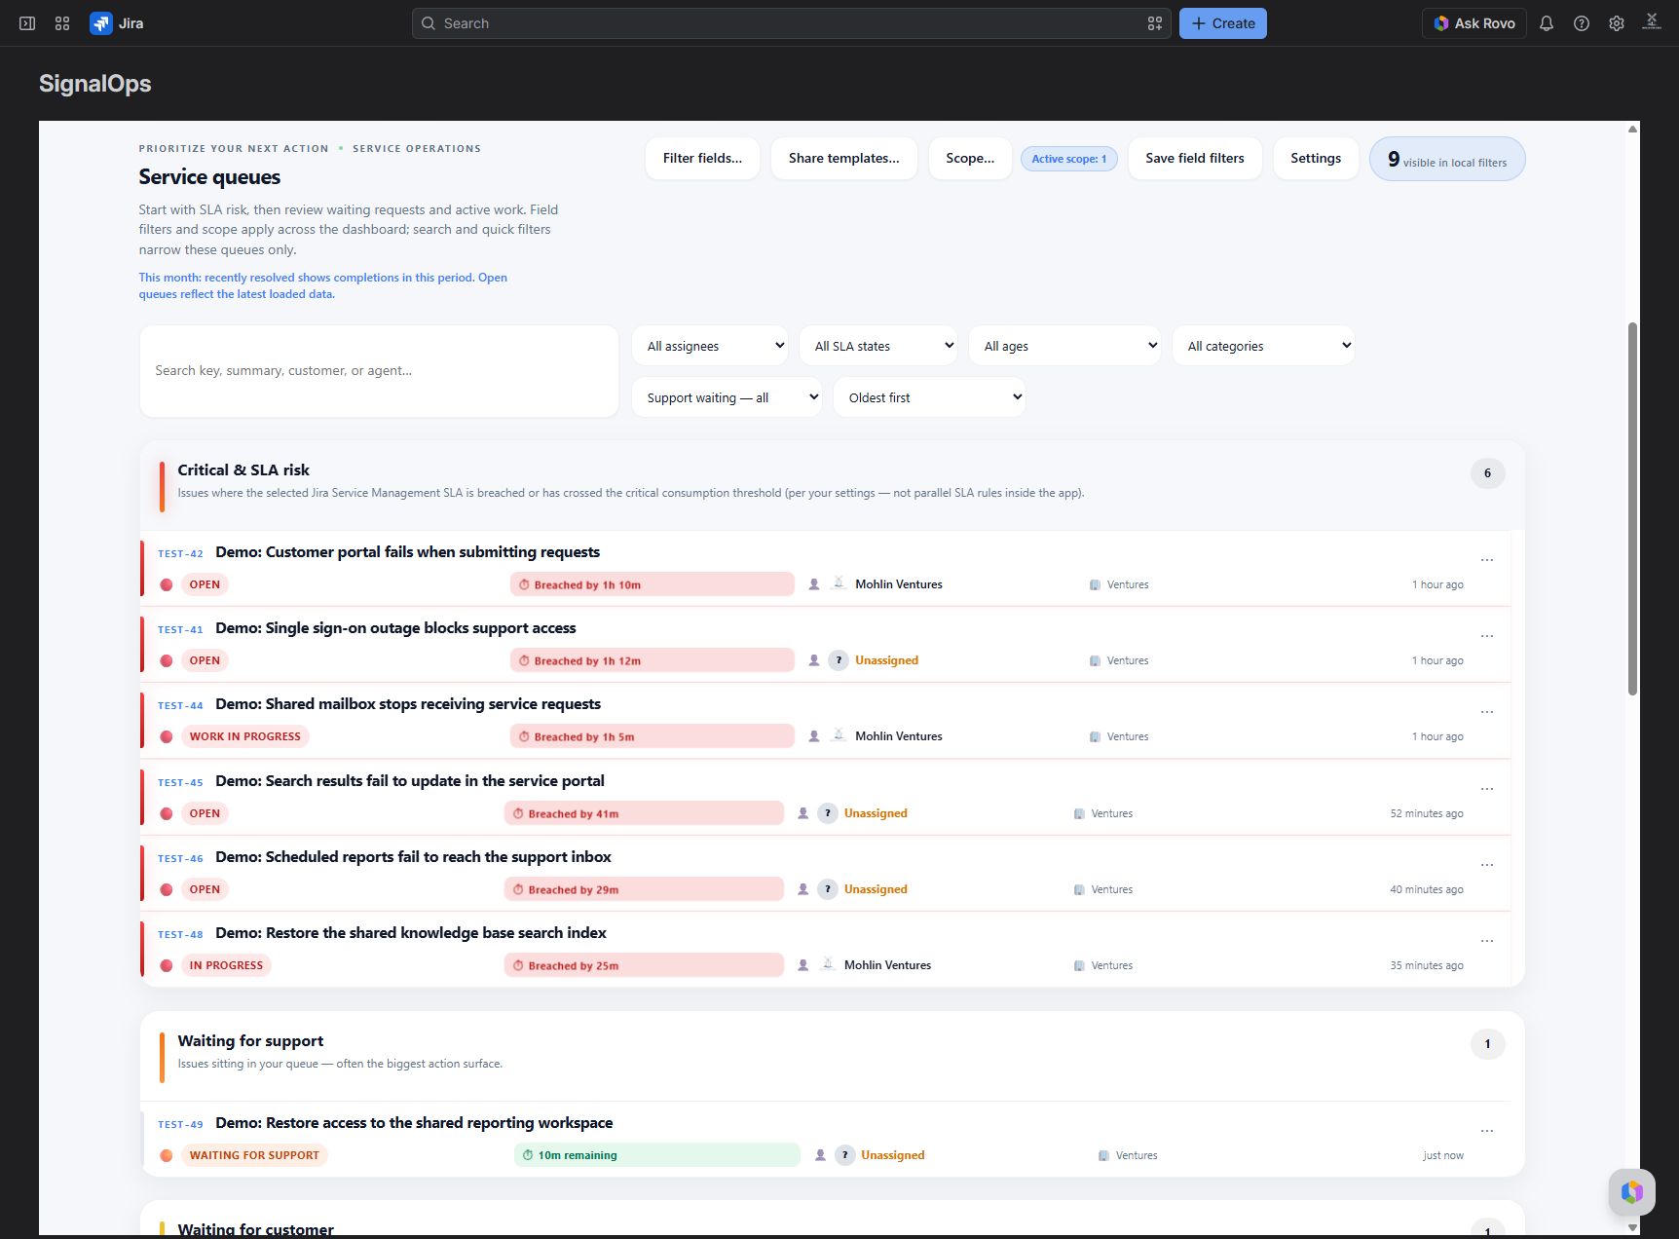Open more actions for TEST-49 row
This screenshot has width=1679, height=1239.
(x=1487, y=1131)
